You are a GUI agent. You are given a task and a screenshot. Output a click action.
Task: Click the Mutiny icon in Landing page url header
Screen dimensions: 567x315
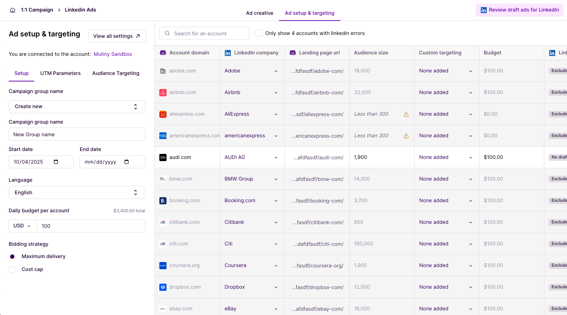293,53
